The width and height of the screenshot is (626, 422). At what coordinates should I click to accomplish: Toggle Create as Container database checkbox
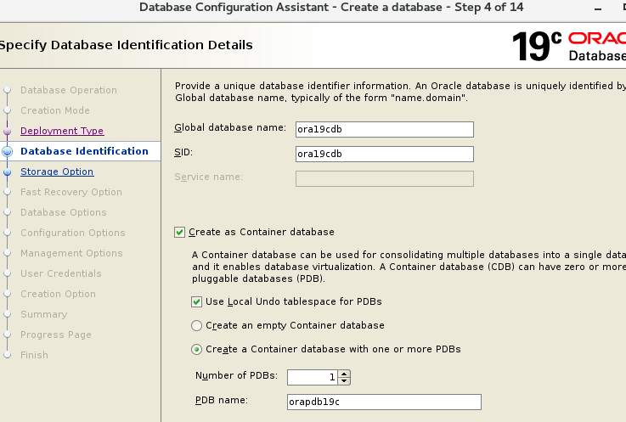point(180,233)
